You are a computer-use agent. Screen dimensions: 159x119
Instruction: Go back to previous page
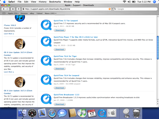coord(4,9)
